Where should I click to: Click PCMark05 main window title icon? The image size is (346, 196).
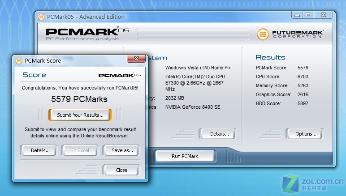tap(41, 17)
